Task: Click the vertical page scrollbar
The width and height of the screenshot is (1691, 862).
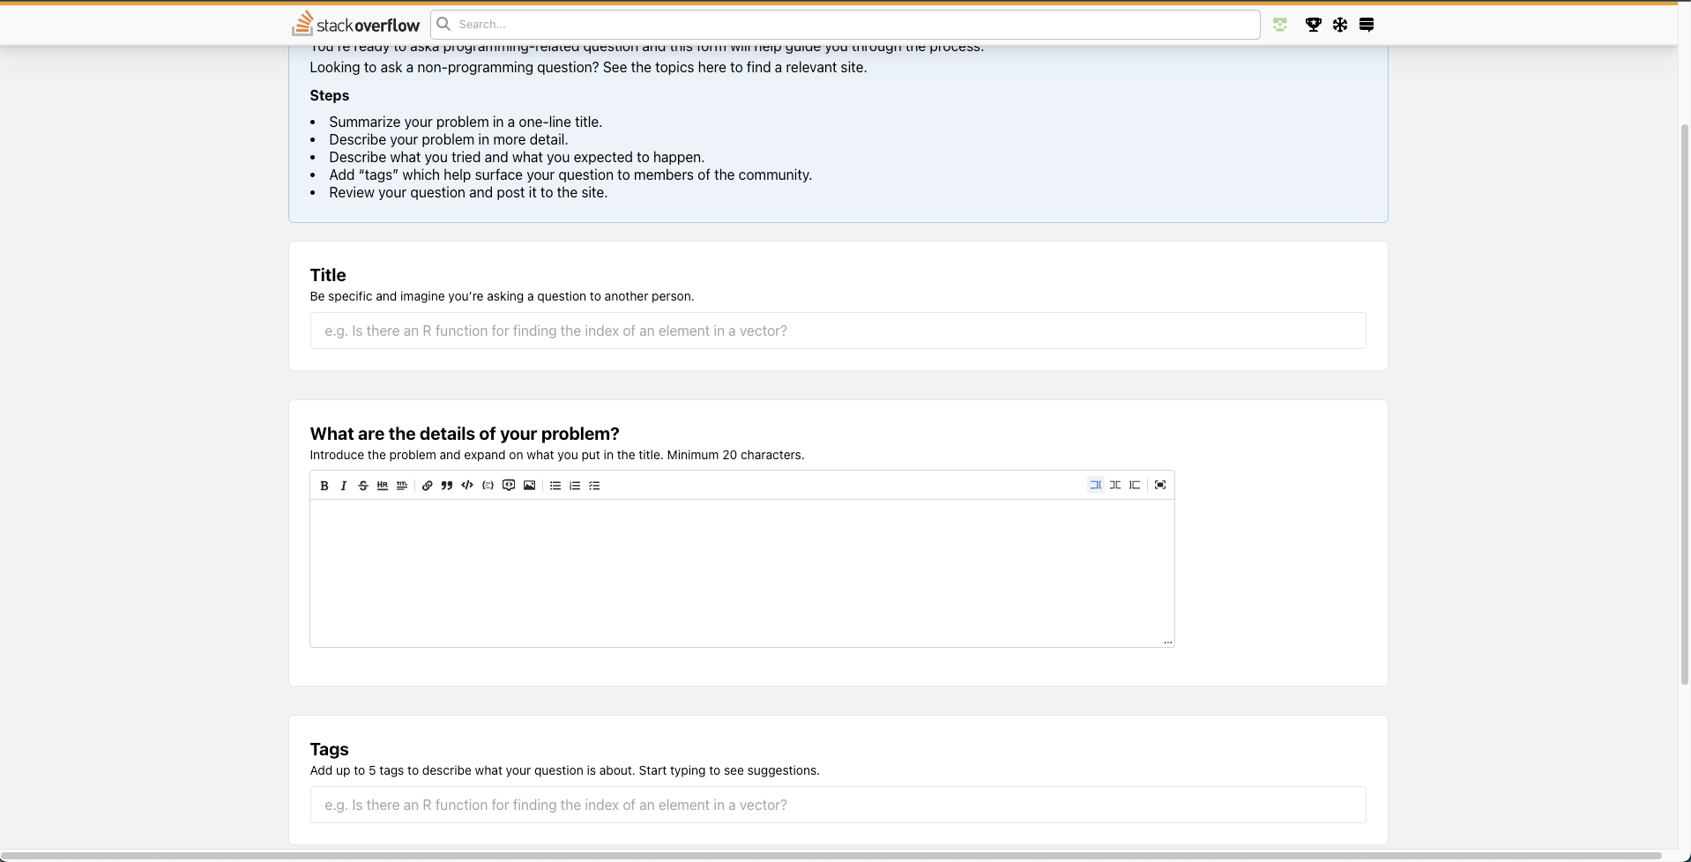Action: click(1685, 405)
